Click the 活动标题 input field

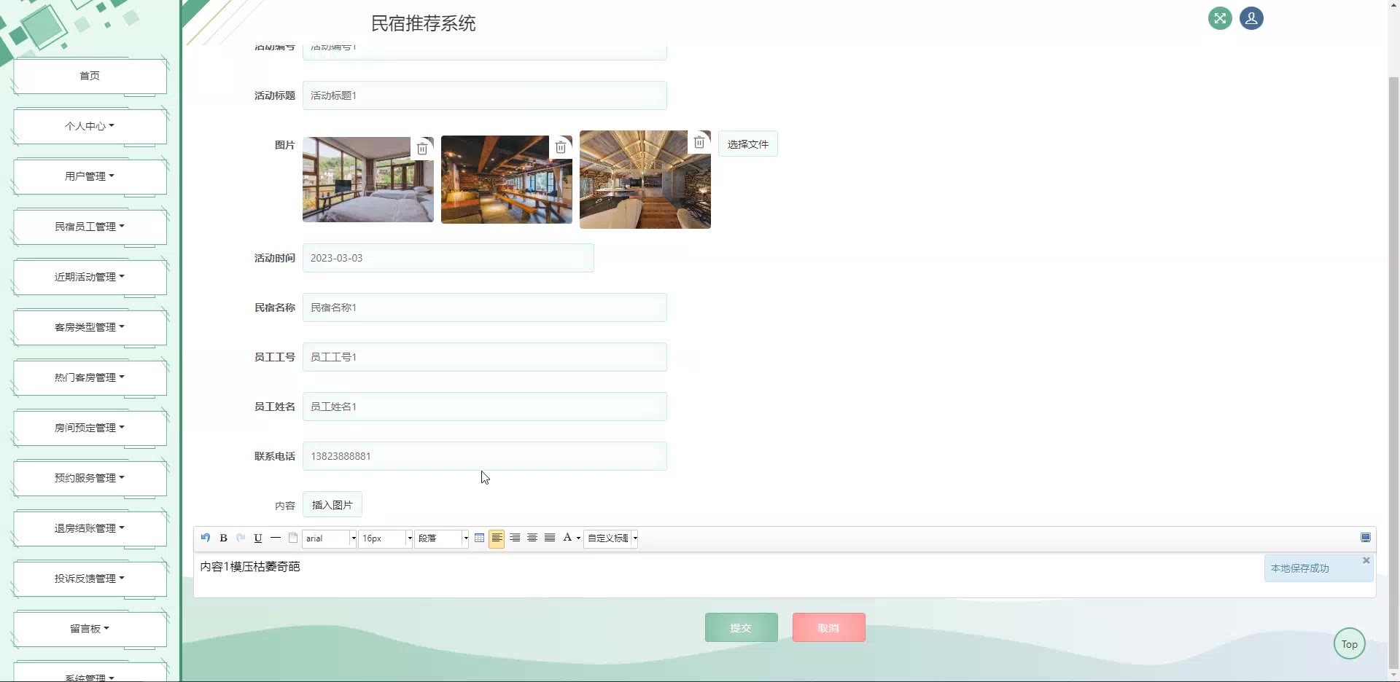pos(485,95)
